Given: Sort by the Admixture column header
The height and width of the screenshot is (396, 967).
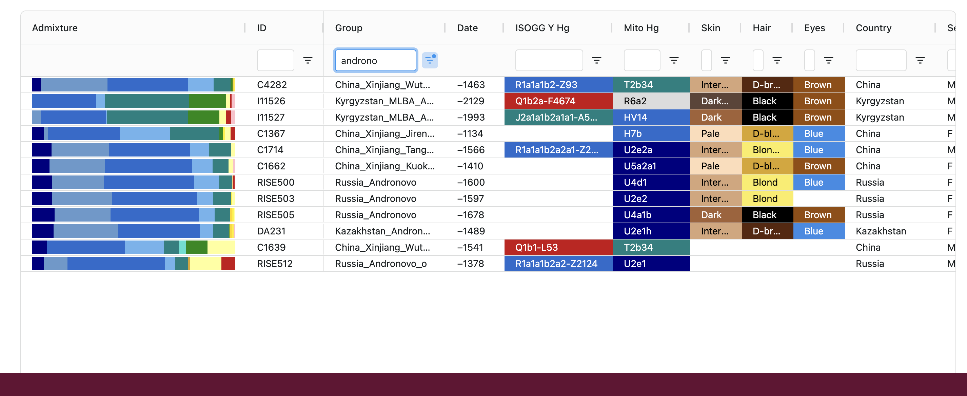Looking at the screenshot, I should click(55, 28).
